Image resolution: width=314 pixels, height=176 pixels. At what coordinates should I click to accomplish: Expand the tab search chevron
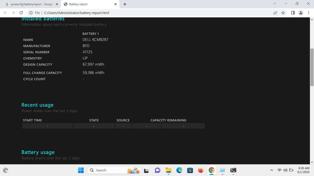pyautogui.click(x=274, y=4)
